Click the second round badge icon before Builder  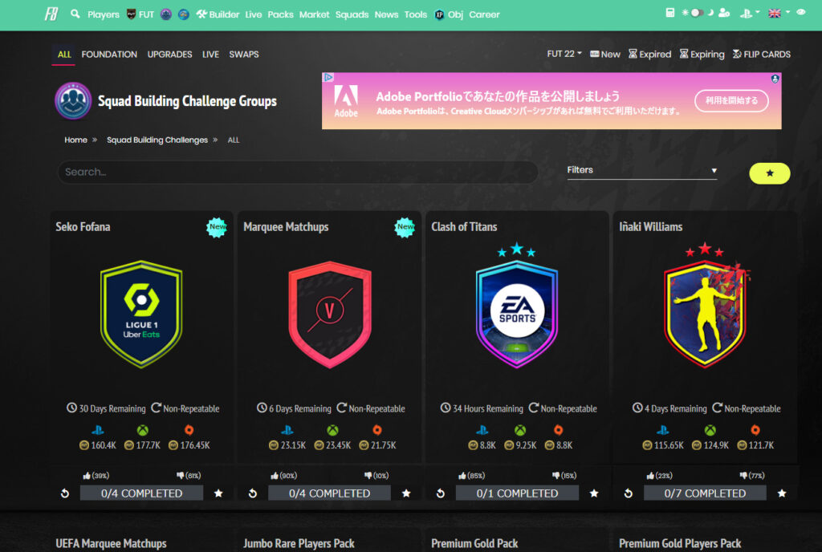coord(184,14)
